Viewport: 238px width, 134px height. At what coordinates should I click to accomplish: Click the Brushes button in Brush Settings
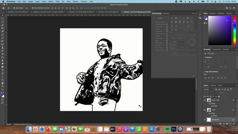pos(160,18)
